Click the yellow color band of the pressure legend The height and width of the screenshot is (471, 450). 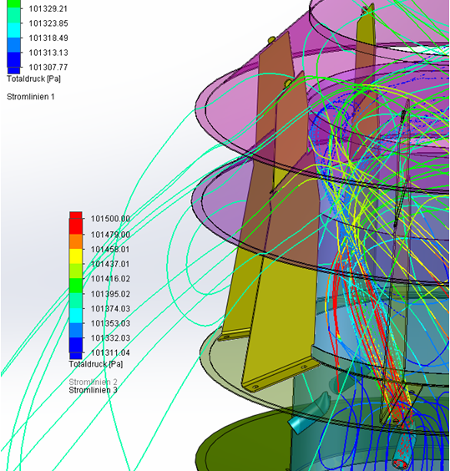[76, 256]
